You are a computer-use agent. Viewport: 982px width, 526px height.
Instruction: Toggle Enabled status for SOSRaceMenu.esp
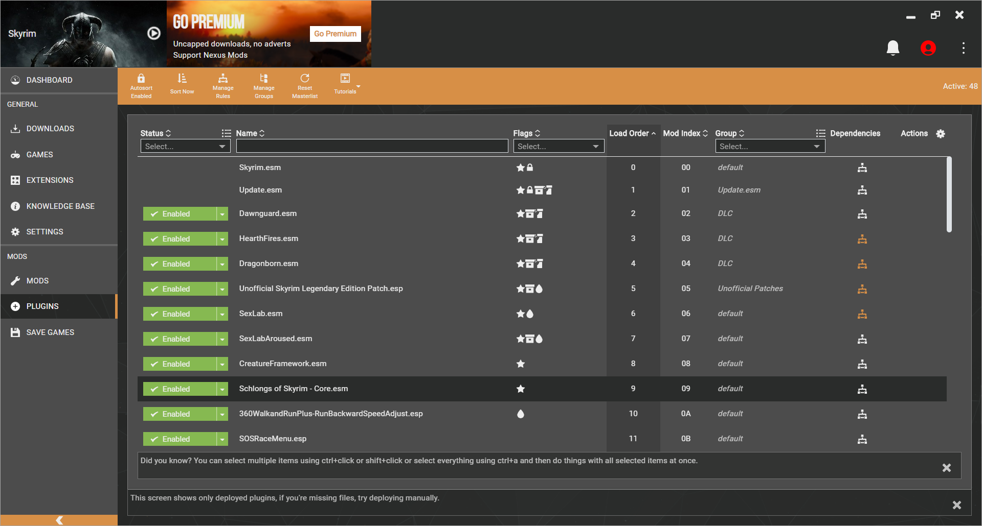pos(180,439)
